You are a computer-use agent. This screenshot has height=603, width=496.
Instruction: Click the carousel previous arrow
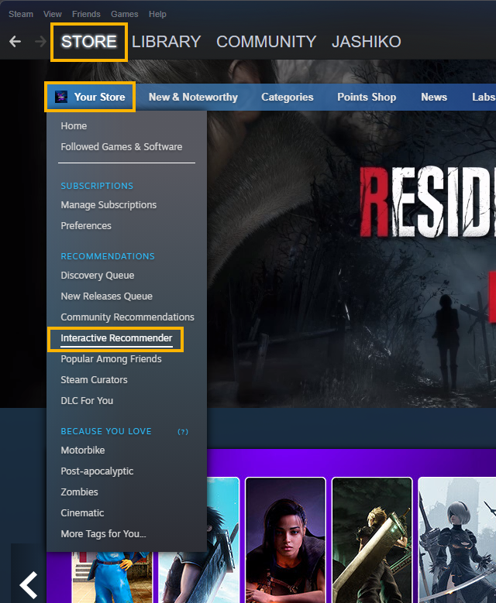coord(29,585)
